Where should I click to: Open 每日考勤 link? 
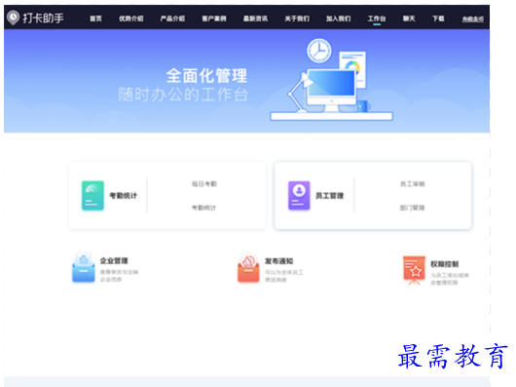(x=204, y=184)
